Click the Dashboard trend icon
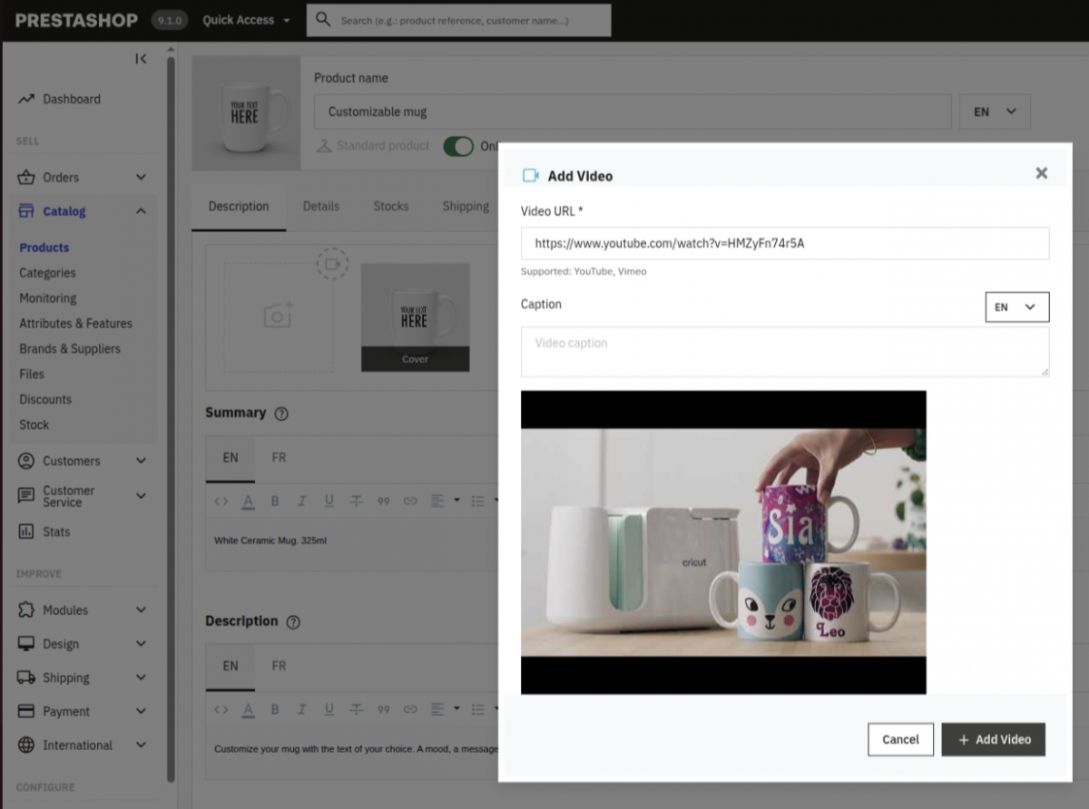This screenshot has width=1089, height=809. 26,99
